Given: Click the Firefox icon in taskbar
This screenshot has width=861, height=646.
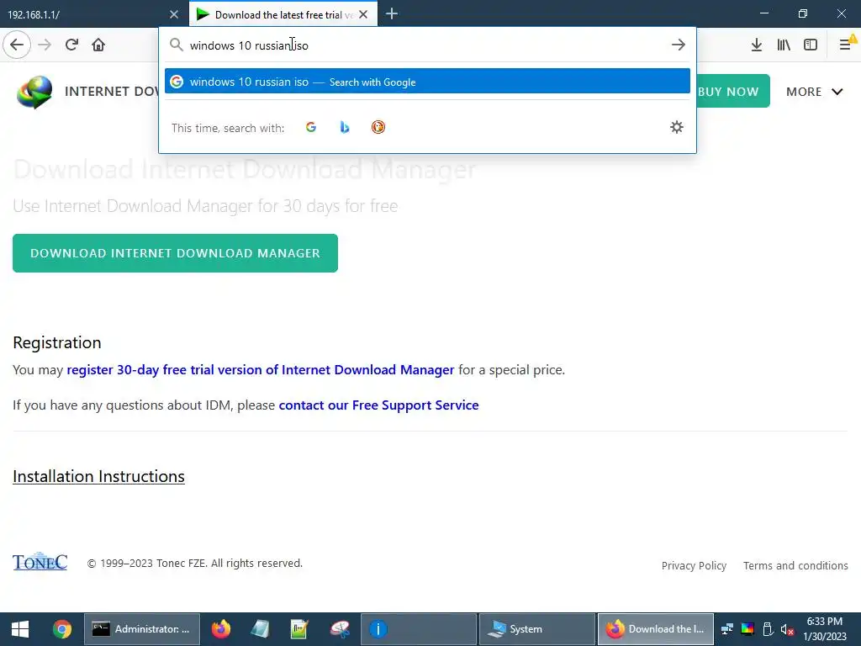Looking at the screenshot, I should [x=221, y=629].
